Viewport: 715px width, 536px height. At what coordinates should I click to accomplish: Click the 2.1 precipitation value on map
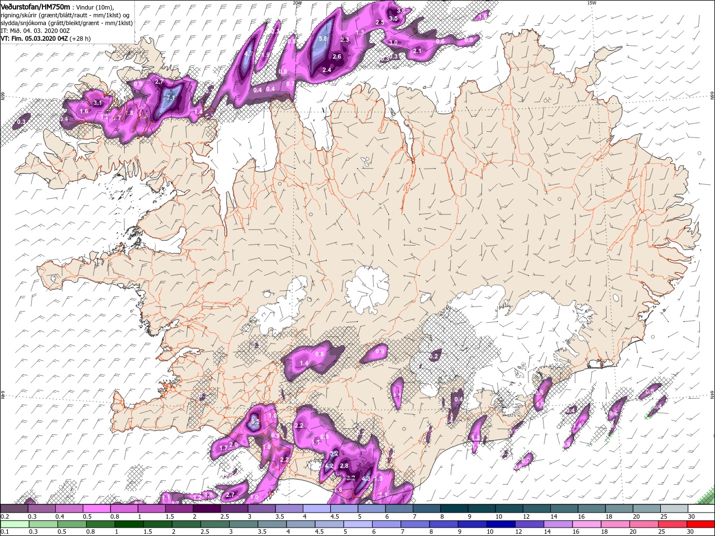click(x=417, y=51)
